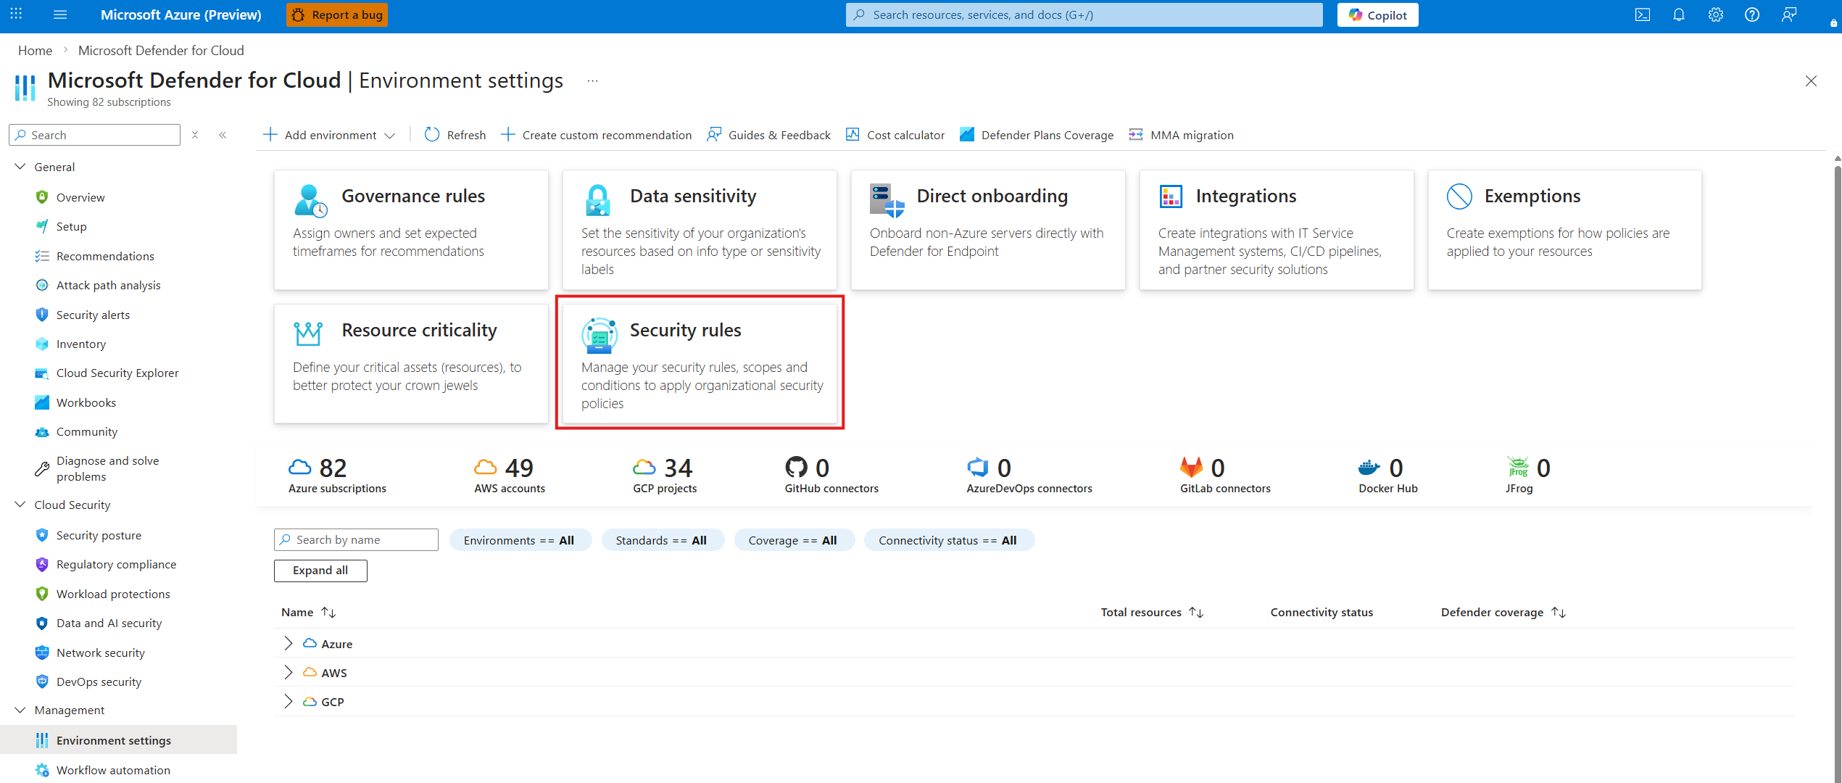Sort by Defender coverage column

click(1559, 613)
